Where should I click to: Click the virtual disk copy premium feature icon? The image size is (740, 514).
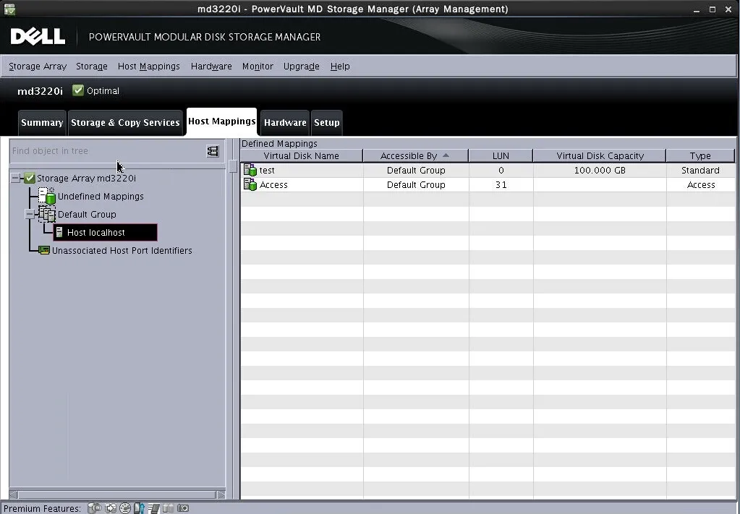pyautogui.click(x=111, y=508)
